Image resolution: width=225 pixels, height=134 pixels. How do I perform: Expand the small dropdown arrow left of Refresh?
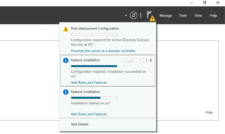pyautogui.click(x=126, y=16)
